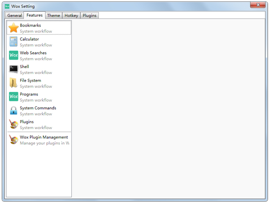The height and width of the screenshot is (203, 269).
Task: Select the Features tab
Action: pyautogui.click(x=35, y=15)
